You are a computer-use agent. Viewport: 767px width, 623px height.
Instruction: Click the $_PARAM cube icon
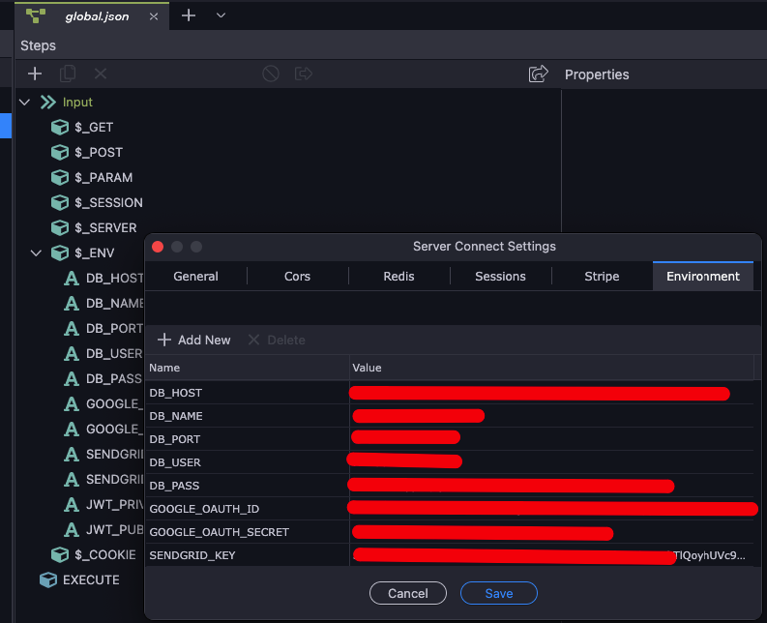[60, 178]
